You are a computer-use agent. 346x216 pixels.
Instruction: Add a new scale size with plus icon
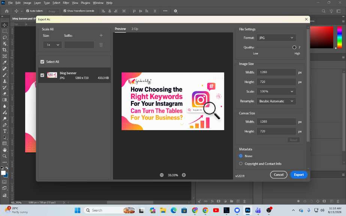point(101,35)
